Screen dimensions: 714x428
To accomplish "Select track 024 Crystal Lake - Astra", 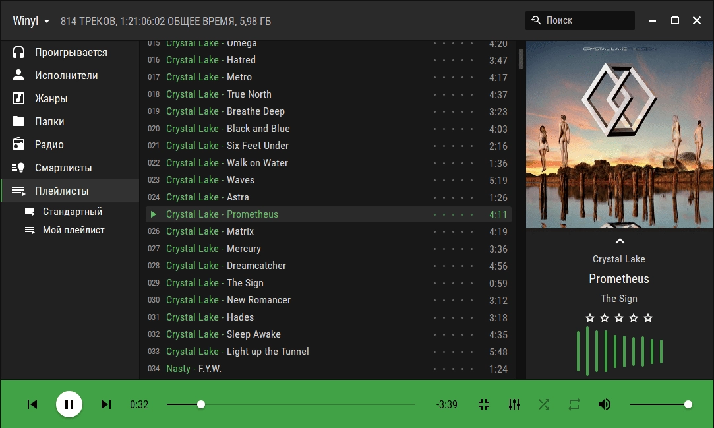I will tap(328, 197).
